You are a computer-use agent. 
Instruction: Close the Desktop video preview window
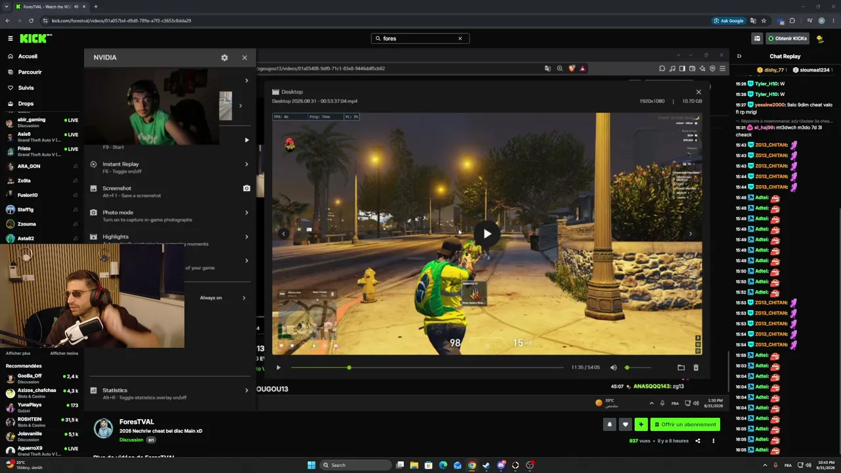pyautogui.click(x=698, y=92)
